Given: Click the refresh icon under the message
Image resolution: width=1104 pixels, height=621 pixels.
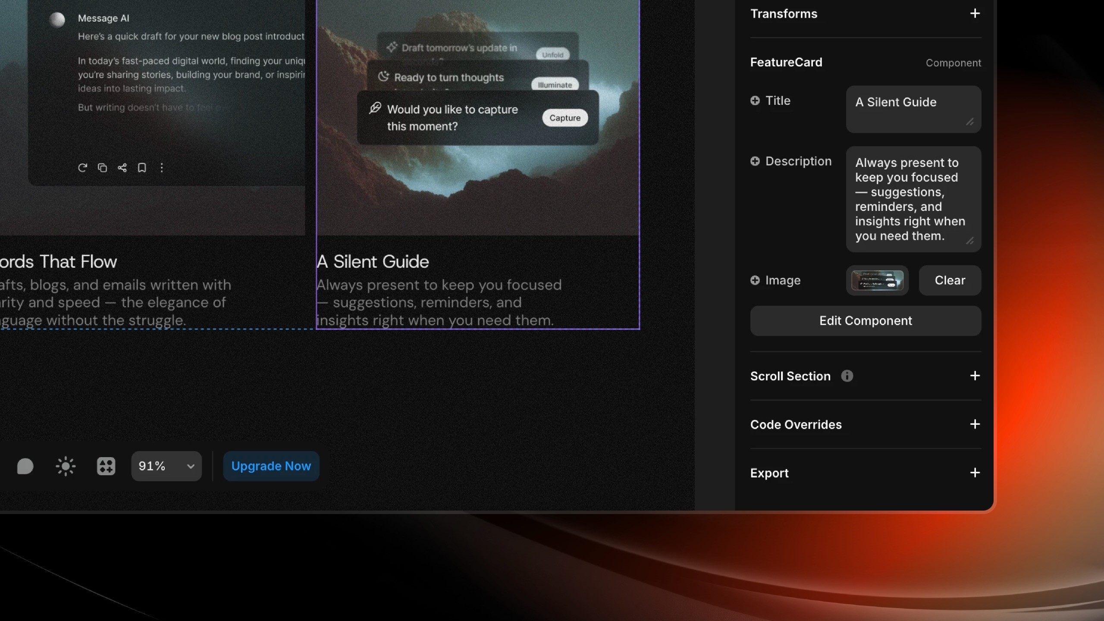Looking at the screenshot, I should [x=82, y=168].
